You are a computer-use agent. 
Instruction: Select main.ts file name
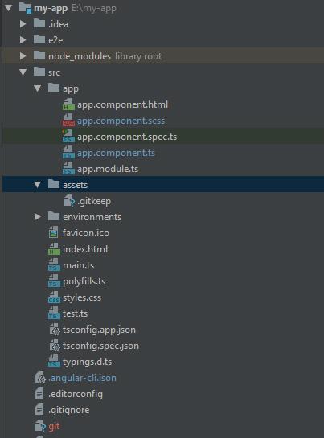78,265
